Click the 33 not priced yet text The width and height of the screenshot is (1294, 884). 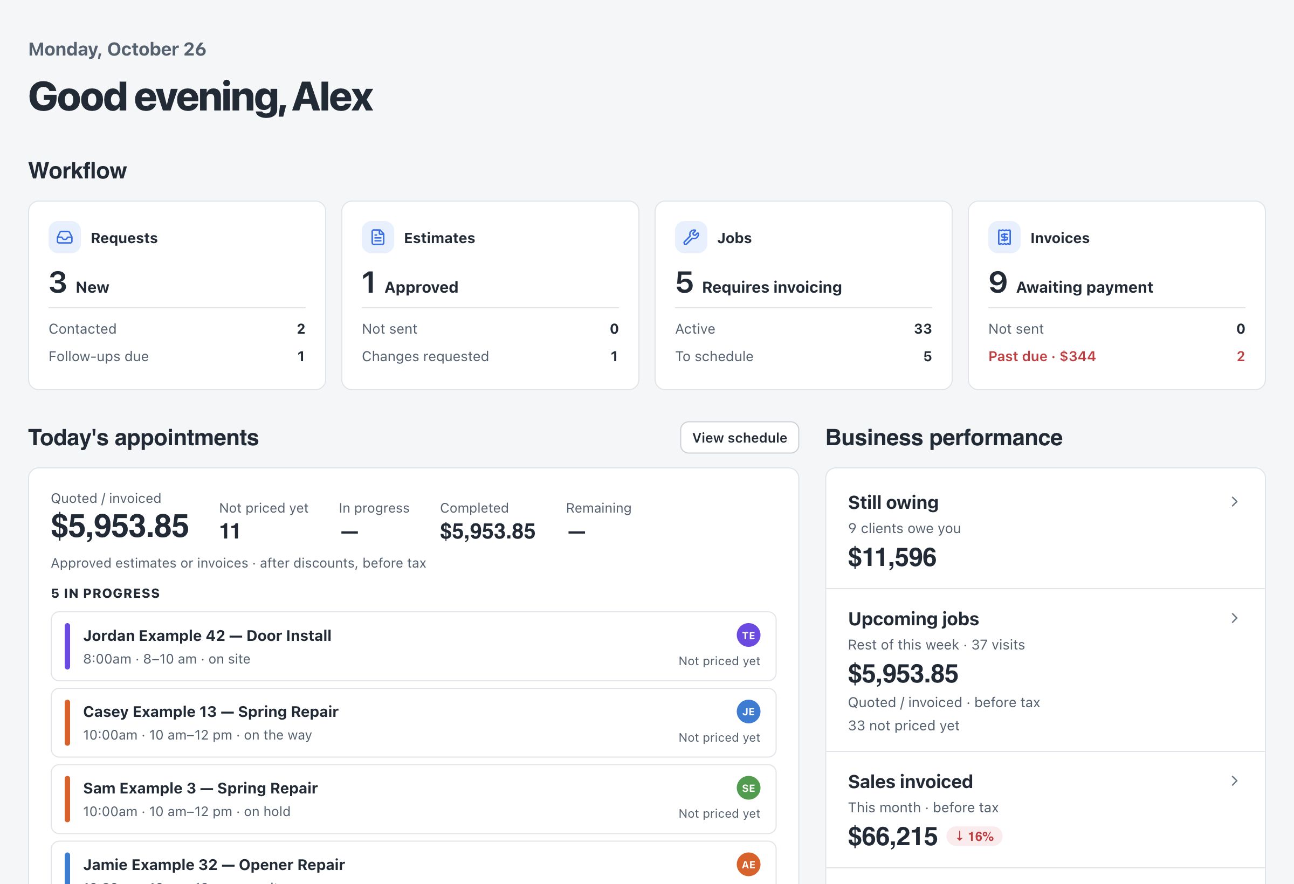pyautogui.click(x=903, y=726)
